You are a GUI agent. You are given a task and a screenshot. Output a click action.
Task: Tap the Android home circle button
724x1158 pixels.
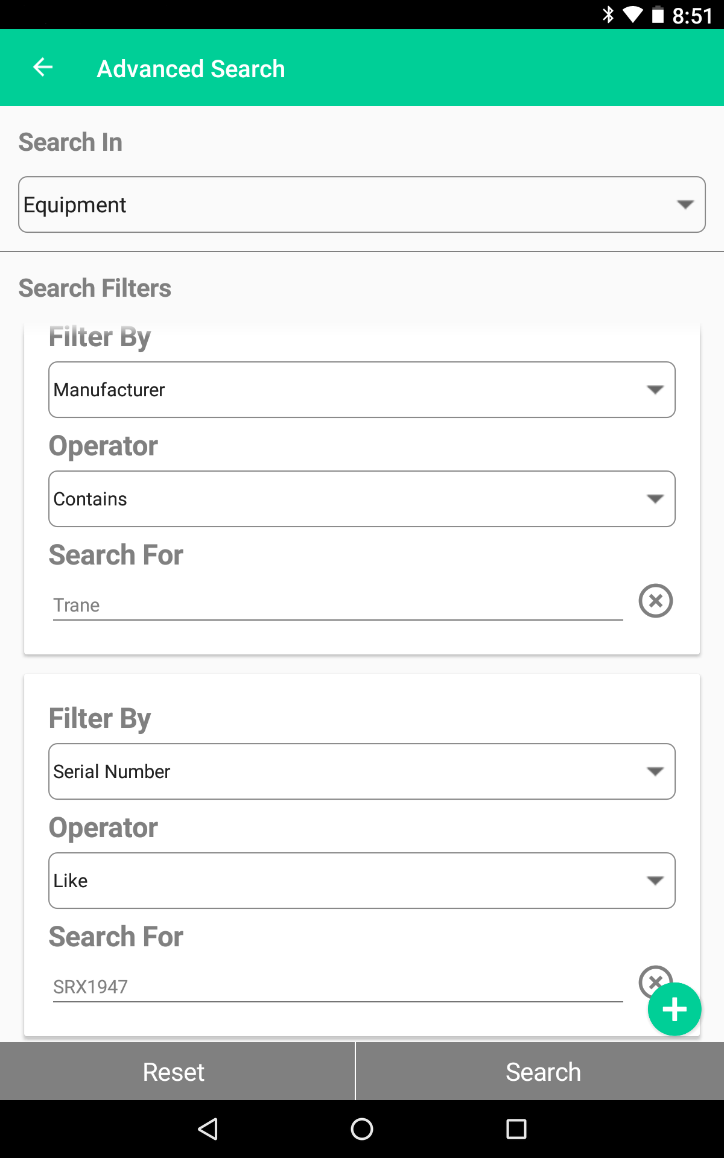tap(362, 1129)
